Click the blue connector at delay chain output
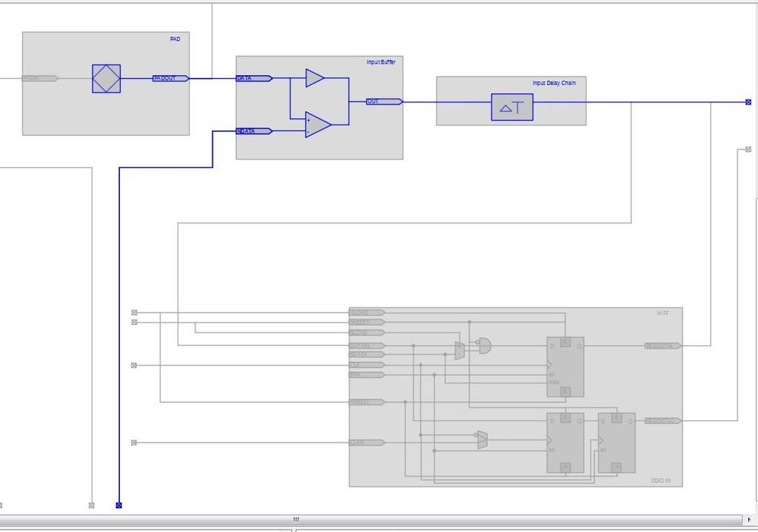758x532 pixels. 748,102
